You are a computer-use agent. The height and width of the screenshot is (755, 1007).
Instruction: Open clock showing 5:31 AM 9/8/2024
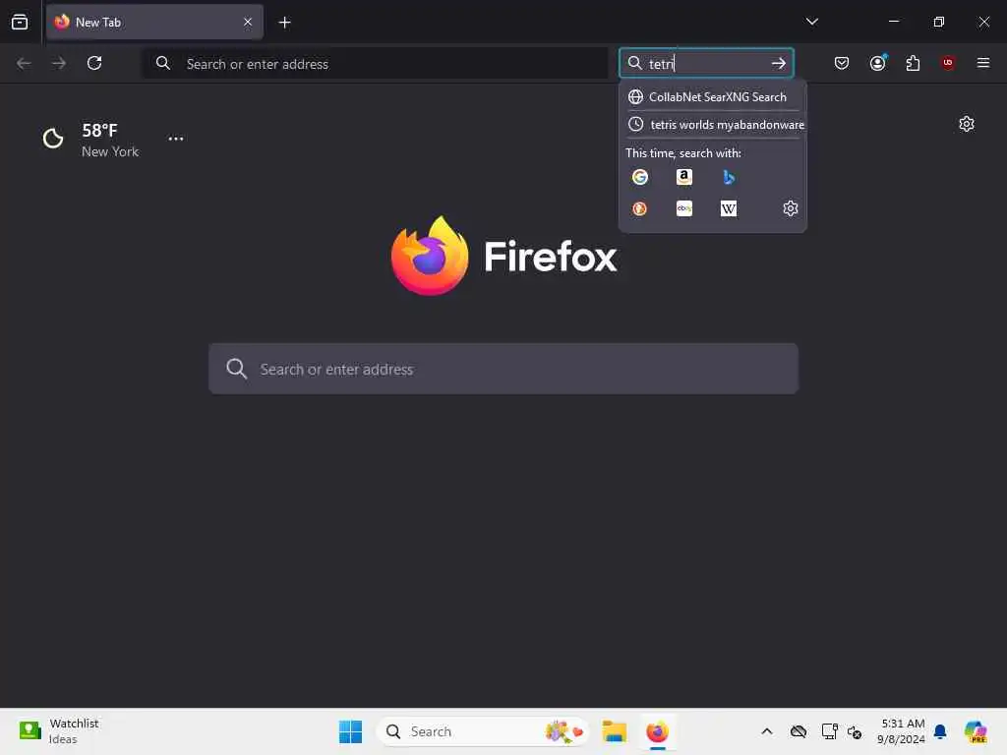pos(903,731)
